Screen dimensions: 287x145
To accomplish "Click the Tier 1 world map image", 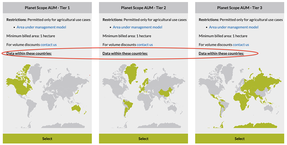I will 48,96.
